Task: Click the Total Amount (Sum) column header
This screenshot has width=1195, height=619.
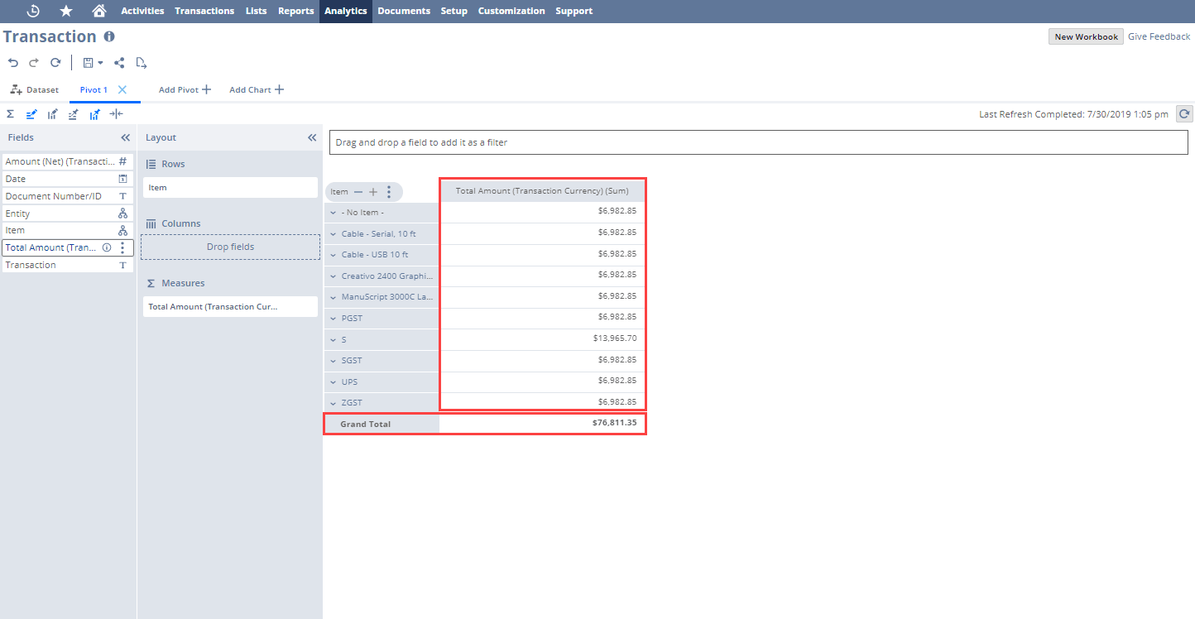Action: [542, 191]
